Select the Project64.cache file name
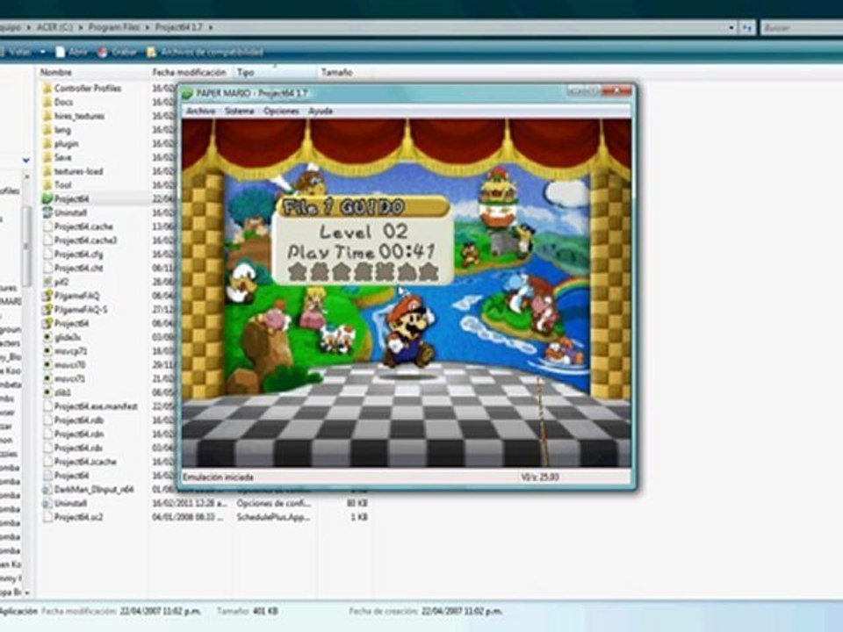This screenshot has width=843, height=632. click(x=83, y=226)
